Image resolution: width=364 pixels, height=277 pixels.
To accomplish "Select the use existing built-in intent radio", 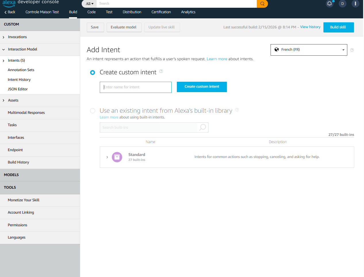I will [93, 111].
